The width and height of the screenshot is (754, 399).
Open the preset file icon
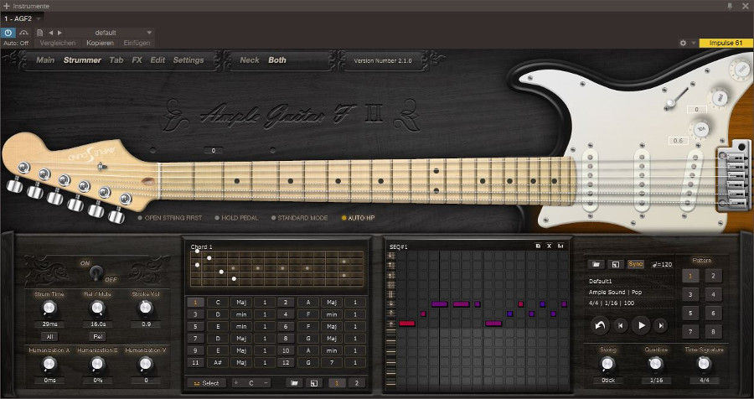pos(40,33)
